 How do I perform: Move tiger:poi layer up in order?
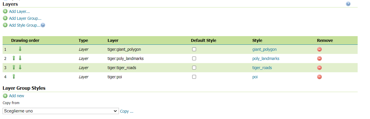(14, 77)
